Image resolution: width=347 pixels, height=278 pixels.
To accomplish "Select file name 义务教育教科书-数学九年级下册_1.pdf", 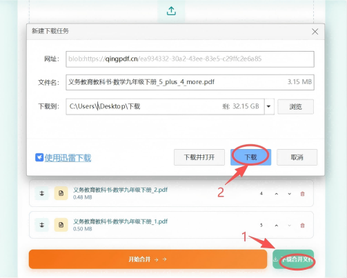I will click(120, 221).
